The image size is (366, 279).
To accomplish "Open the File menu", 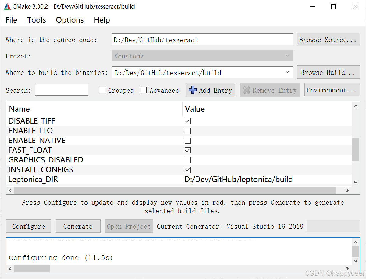I will (x=11, y=20).
